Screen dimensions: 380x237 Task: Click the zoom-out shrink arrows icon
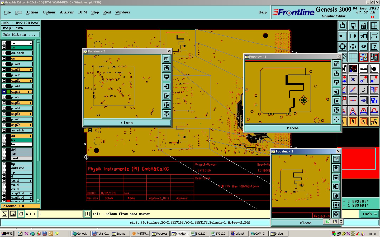(x=353, y=47)
